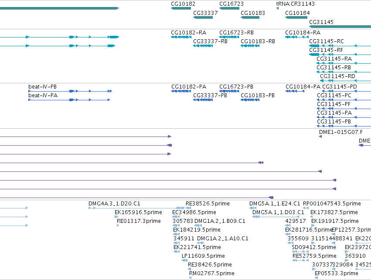Select the LP11609.5prime EST label
This screenshot has width=371, height=280.
(x=203, y=256)
